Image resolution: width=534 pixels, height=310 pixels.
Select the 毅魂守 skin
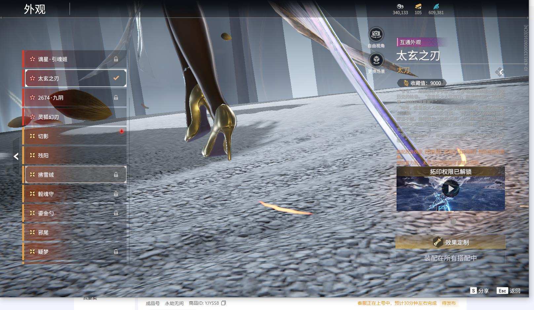tap(75, 194)
